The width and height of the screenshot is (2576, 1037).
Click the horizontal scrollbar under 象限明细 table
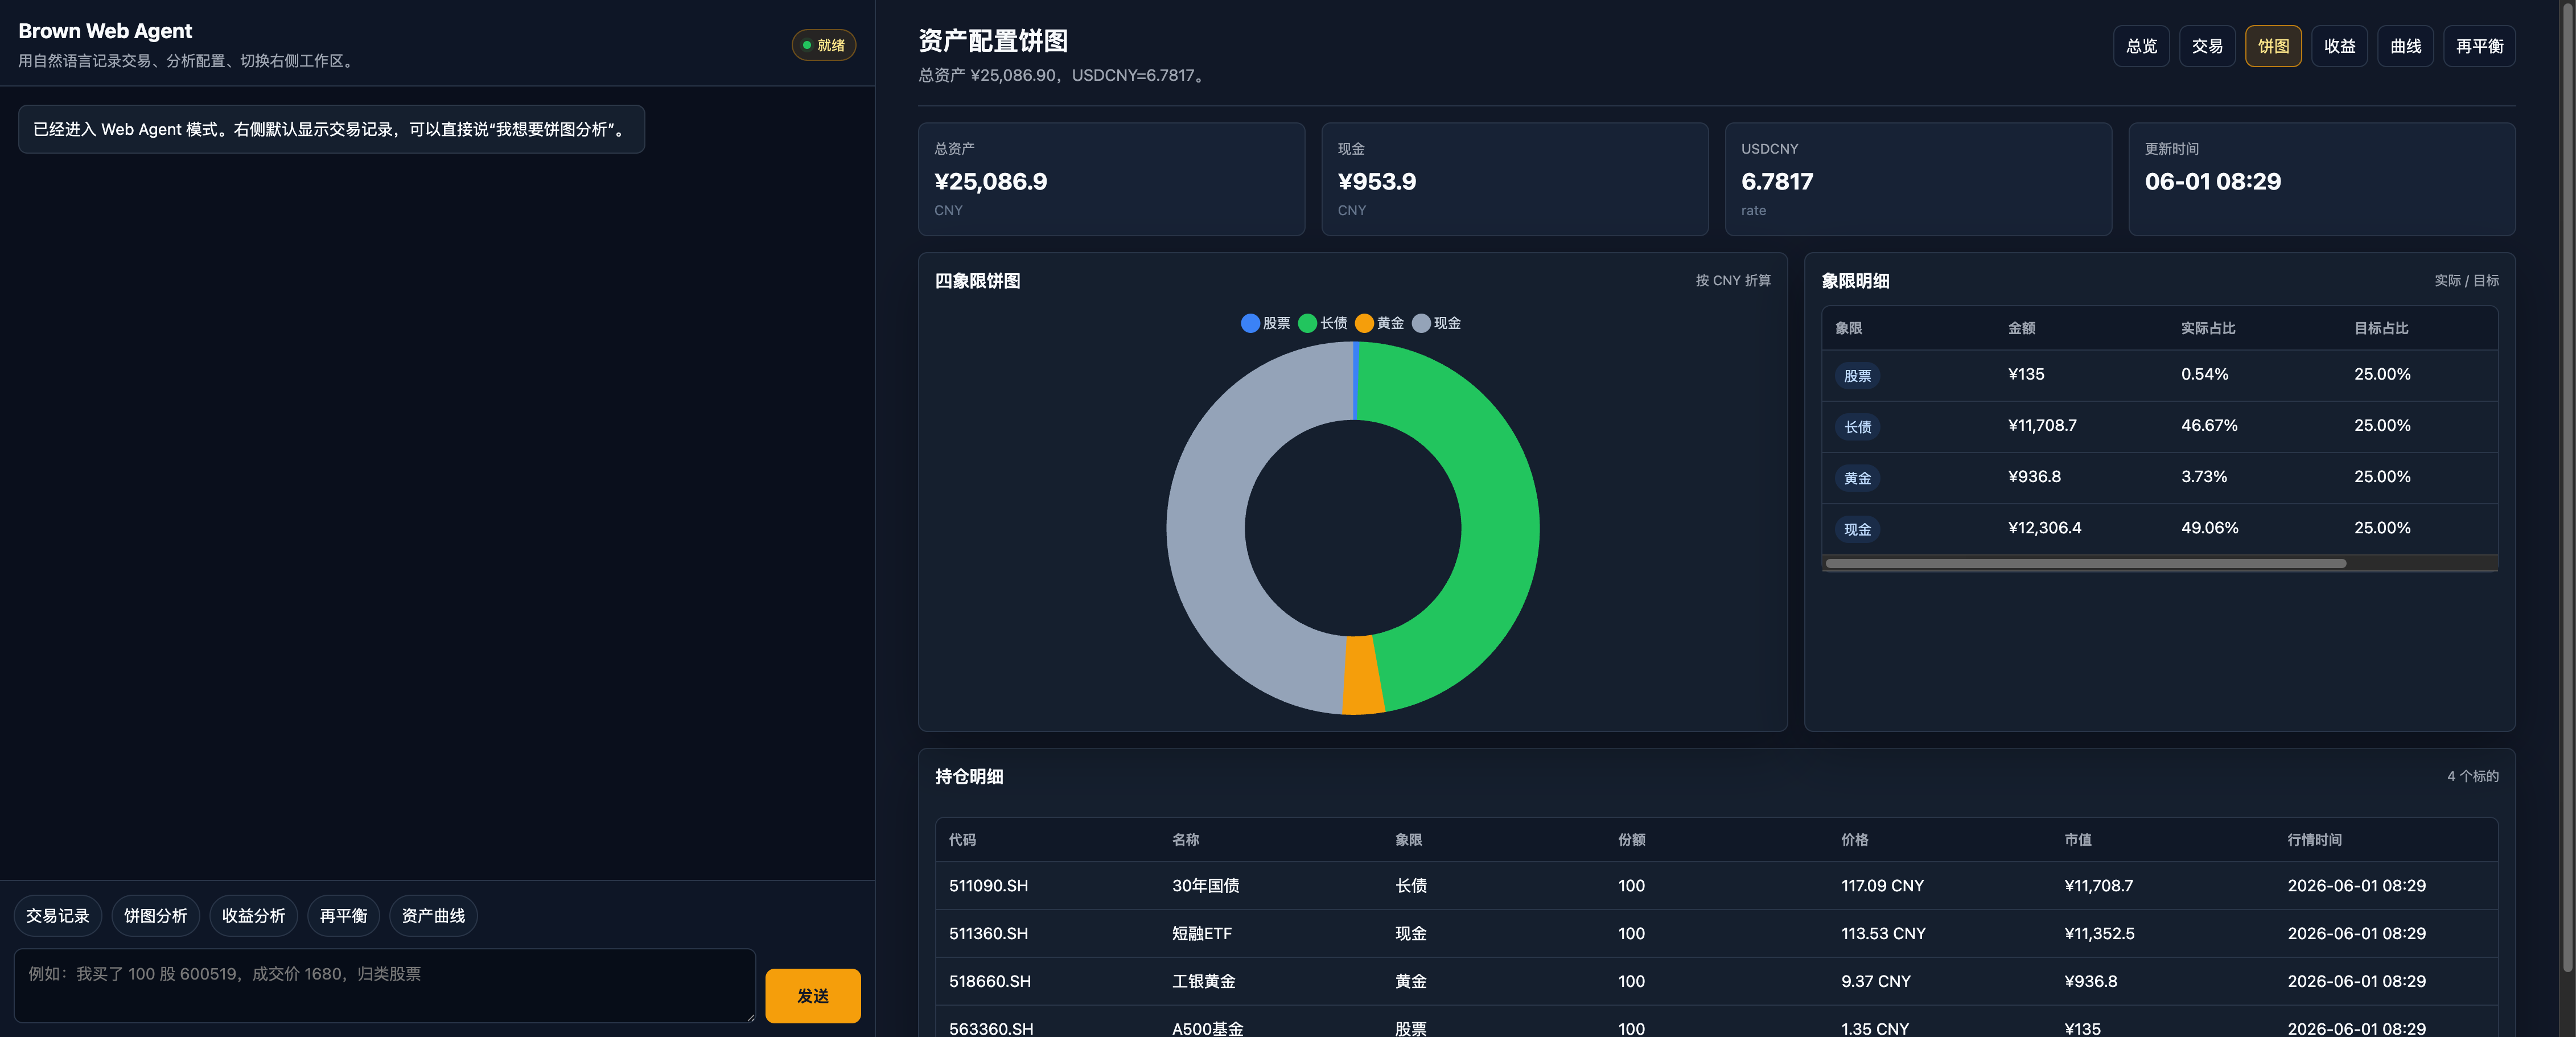pos(2085,563)
